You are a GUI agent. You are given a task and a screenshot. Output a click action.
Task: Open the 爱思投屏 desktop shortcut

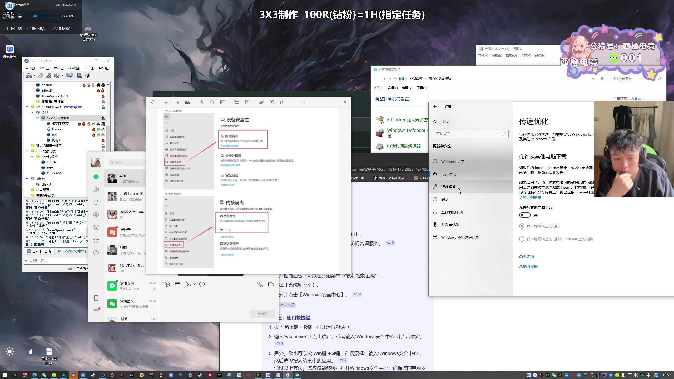[9, 52]
